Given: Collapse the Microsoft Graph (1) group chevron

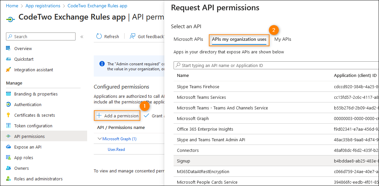Looking at the screenshot, I should click(x=100, y=139).
